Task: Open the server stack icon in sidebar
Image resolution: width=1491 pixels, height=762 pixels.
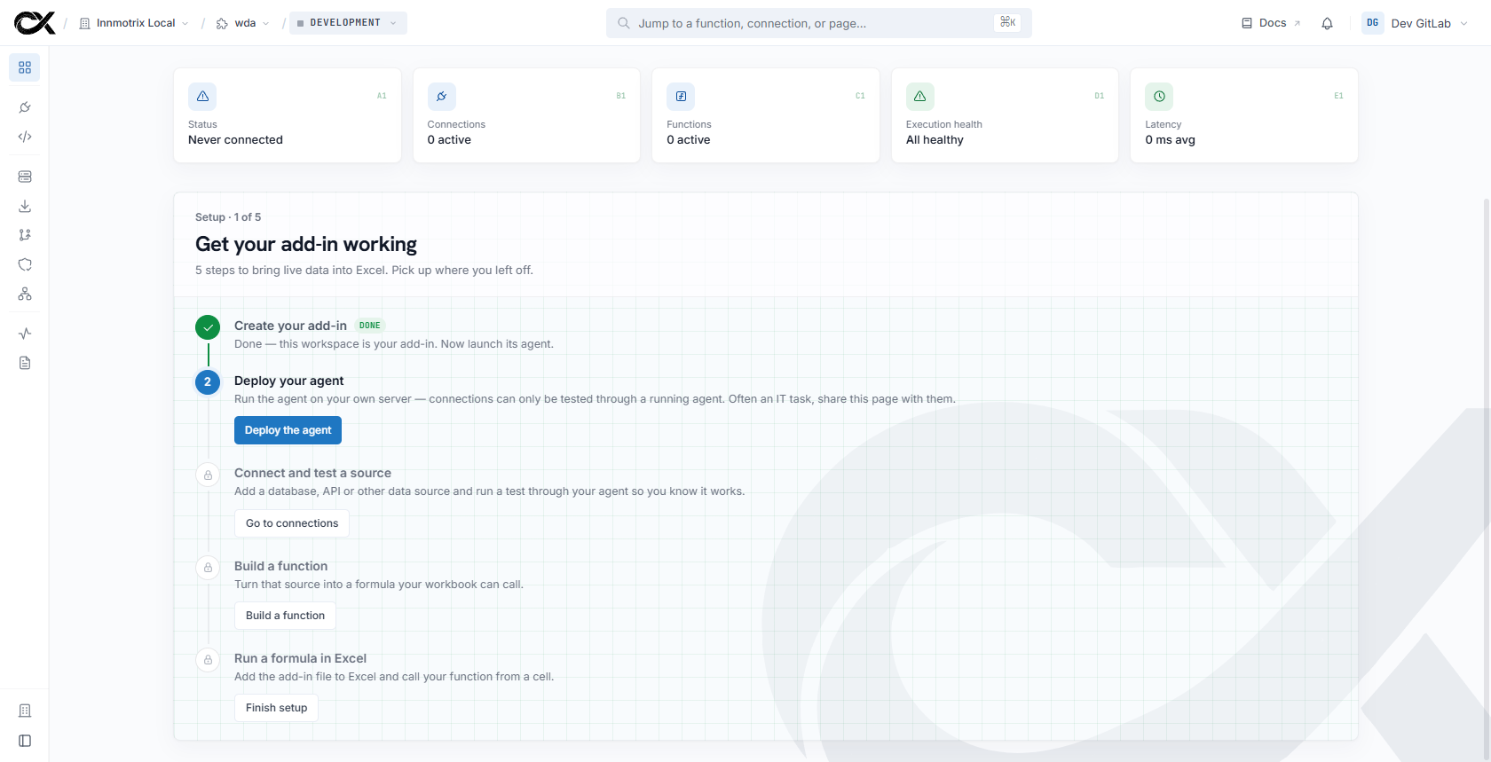Action: coord(25,177)
